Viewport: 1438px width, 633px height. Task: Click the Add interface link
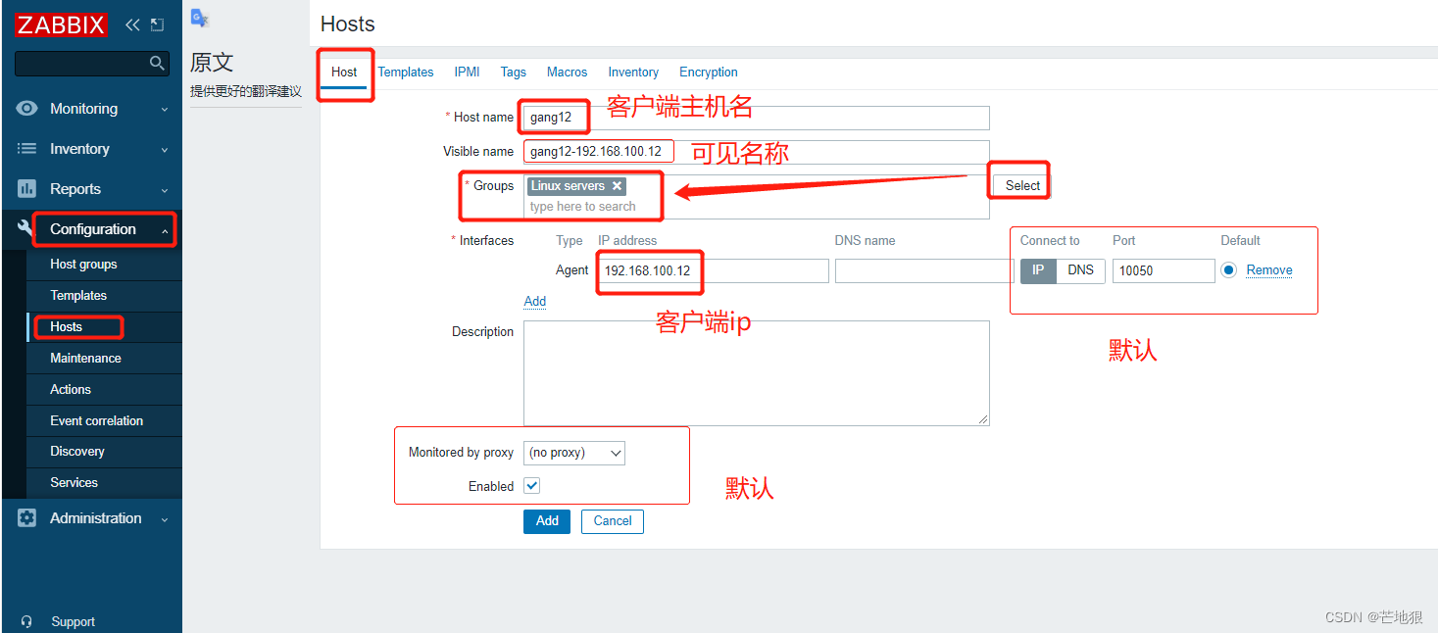pyautogui.click(x=535, y=301)
